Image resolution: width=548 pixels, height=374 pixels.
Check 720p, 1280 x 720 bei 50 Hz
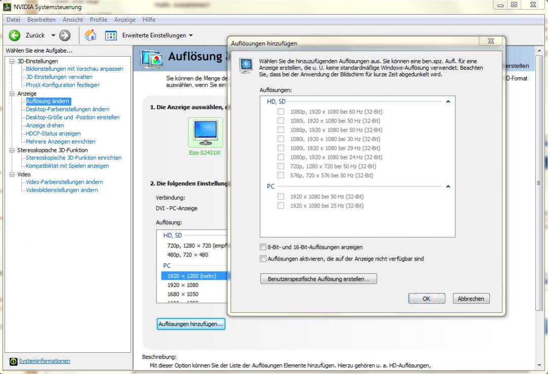(281, 166)
